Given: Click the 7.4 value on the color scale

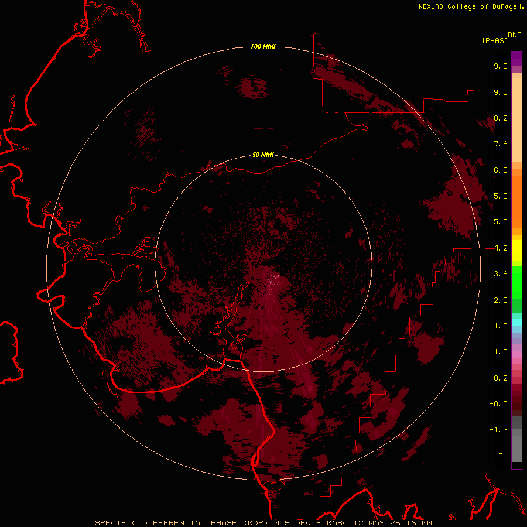Looking at the screenshot, I should [501, 144].
